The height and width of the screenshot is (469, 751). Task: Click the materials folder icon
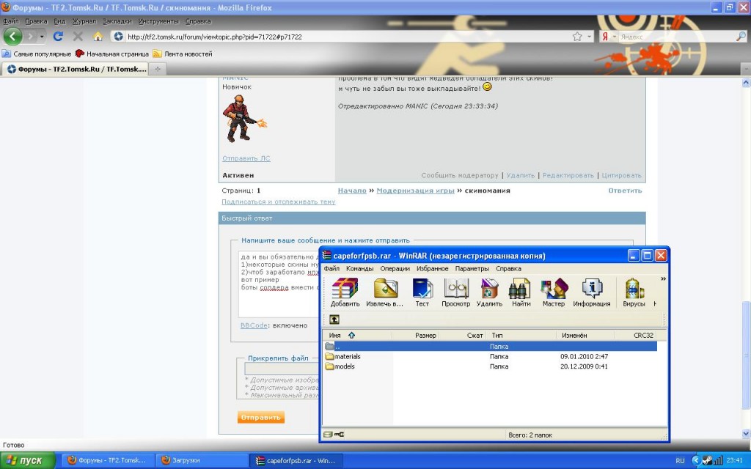329,357
